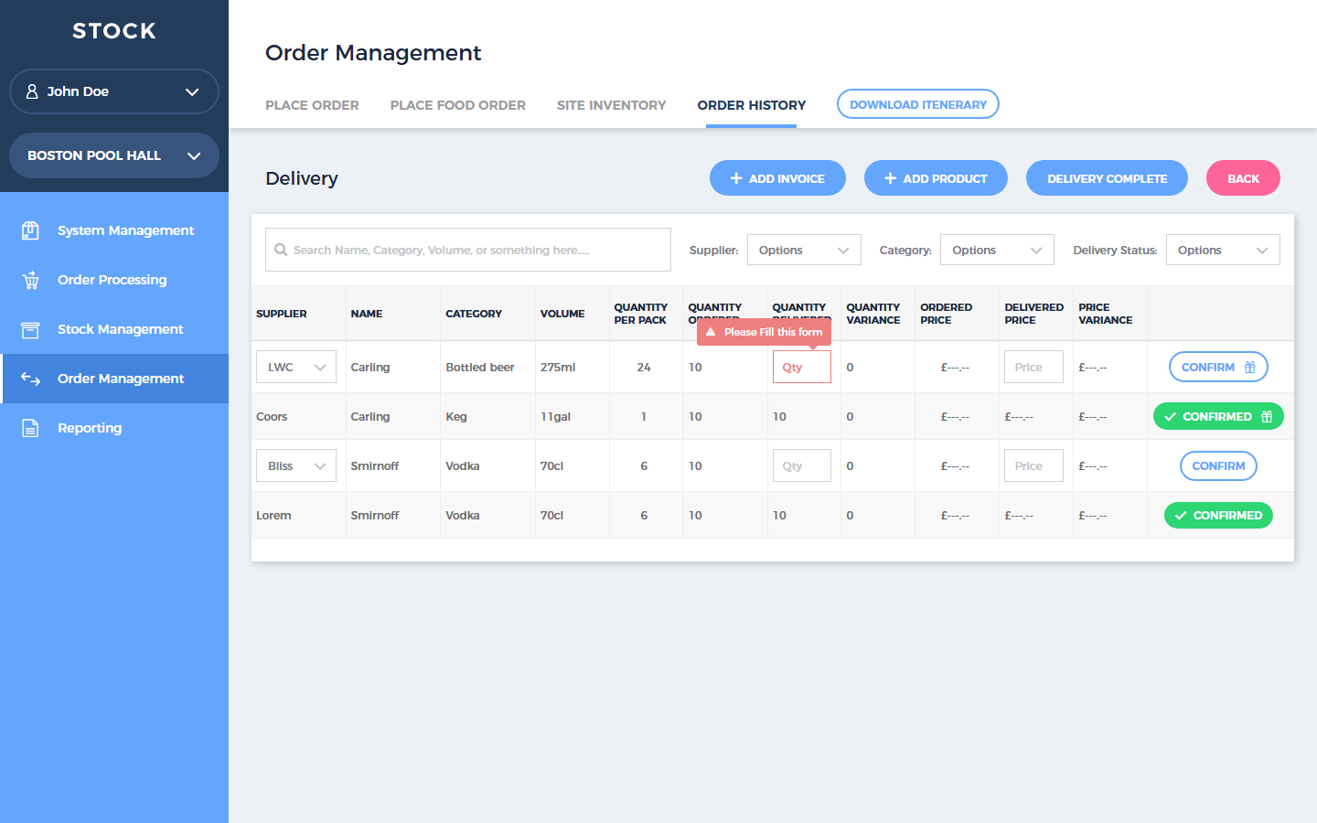Viewport: 1317px width, 823px height.
Task: Click gift icon on Coors Confirmed badge
Action: tap(1267, 416)
